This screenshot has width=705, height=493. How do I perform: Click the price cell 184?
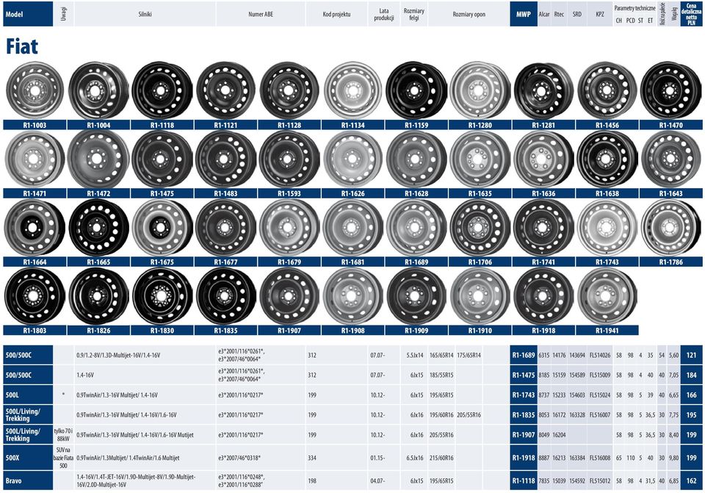click(x=692, y=375)
